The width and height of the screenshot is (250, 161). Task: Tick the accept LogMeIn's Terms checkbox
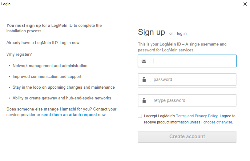[x=140, y=116]
